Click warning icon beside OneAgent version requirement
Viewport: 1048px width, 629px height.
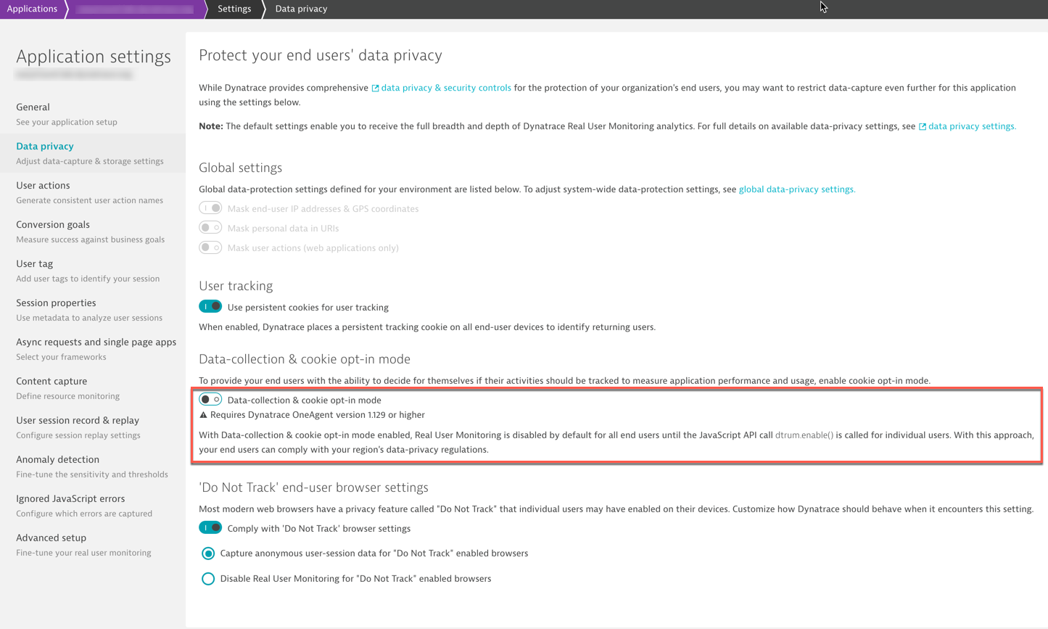[204, 415]
